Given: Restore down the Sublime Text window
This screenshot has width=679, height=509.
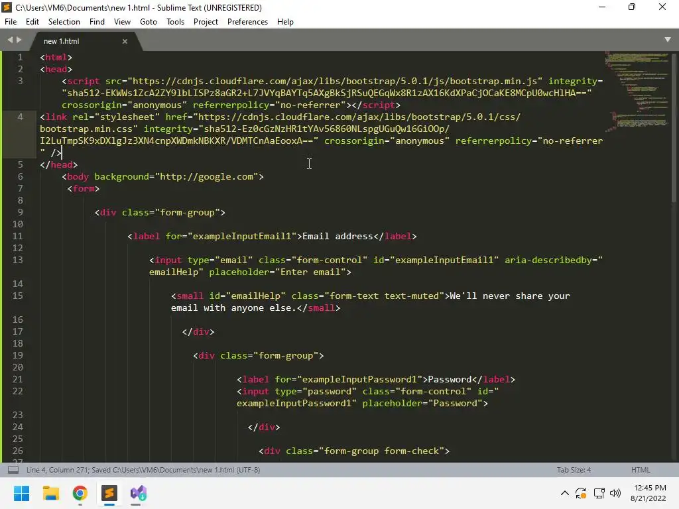Looking at the screenshot, I should click(632, 7).
